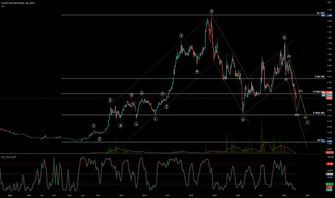Click the Apr time axis label
Image resolution: width=335 pixels, height=198 pixels.
pyautogui.click(x=83, y=195)
